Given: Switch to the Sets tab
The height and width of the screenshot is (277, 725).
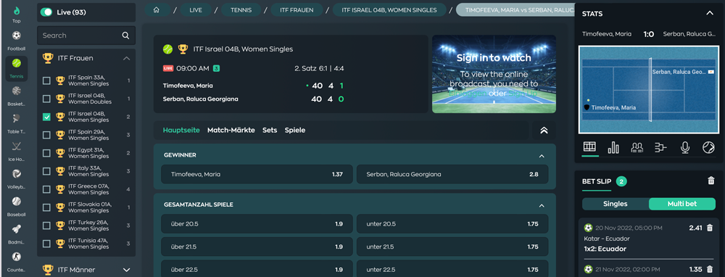Looking at the screenshot, I should 270,131.
